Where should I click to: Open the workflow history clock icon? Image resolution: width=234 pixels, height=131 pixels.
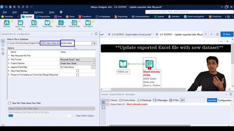pyautogui.click(x=218, y=34)
